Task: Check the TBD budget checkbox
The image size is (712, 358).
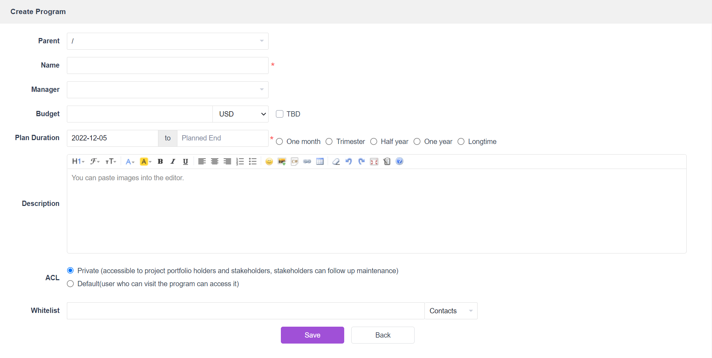Action: click(x=279, y=114)
